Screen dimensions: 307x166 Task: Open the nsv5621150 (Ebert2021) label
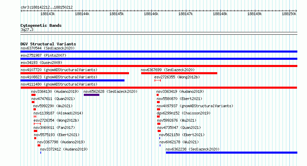click(x=182, y=135)
